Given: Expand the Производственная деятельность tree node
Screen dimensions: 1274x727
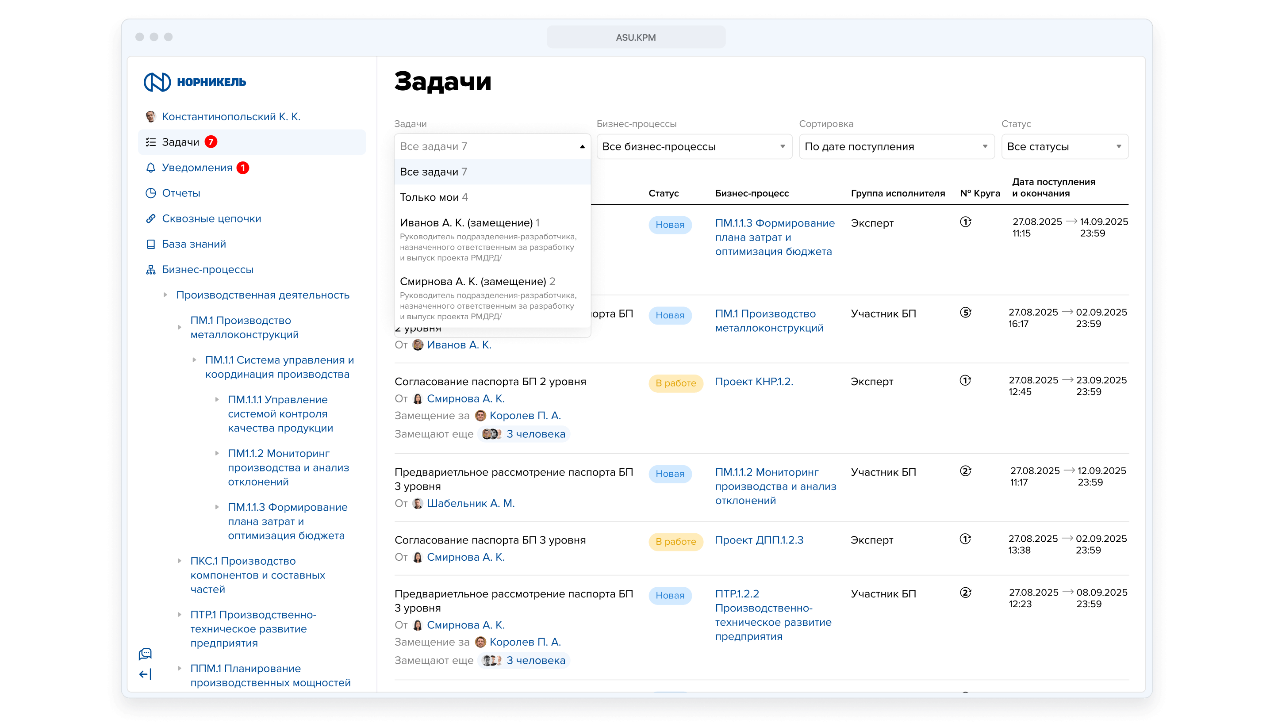Looking at the screenshot, I should click(x=165, y=295).
